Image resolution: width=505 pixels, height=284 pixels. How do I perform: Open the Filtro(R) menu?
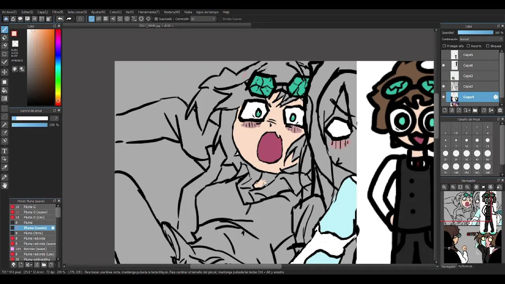[58, 12]
